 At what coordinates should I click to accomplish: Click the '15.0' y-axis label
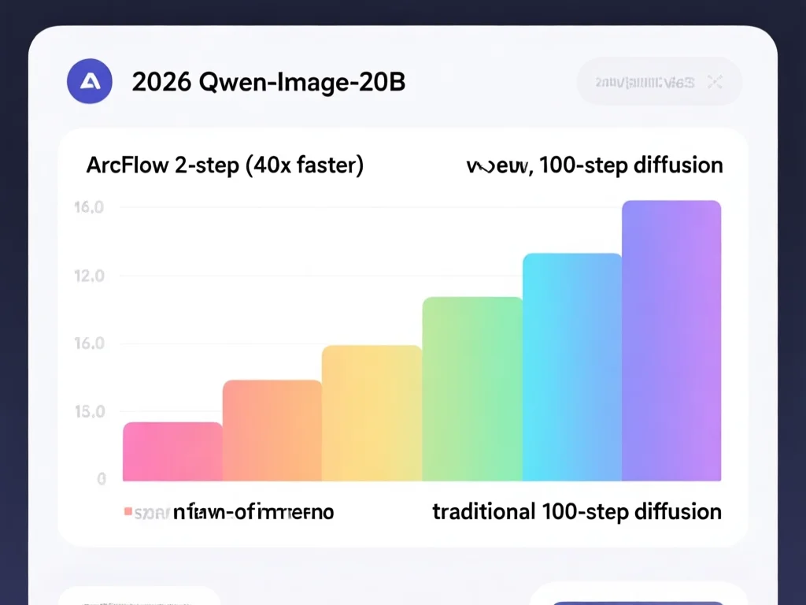pyautogui.click(x=89, y=411)
